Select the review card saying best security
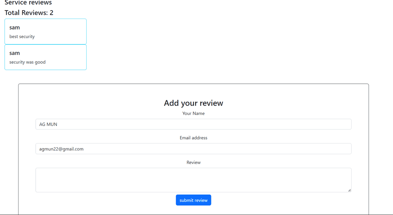Screen dimensions: 393x215 tap(45, 31)
